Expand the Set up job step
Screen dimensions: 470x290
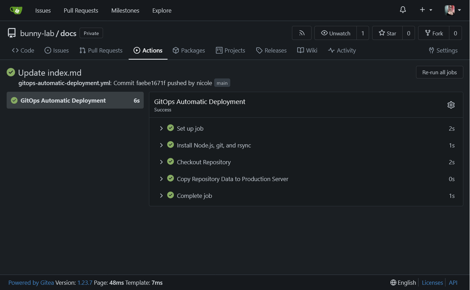[162, 128]
